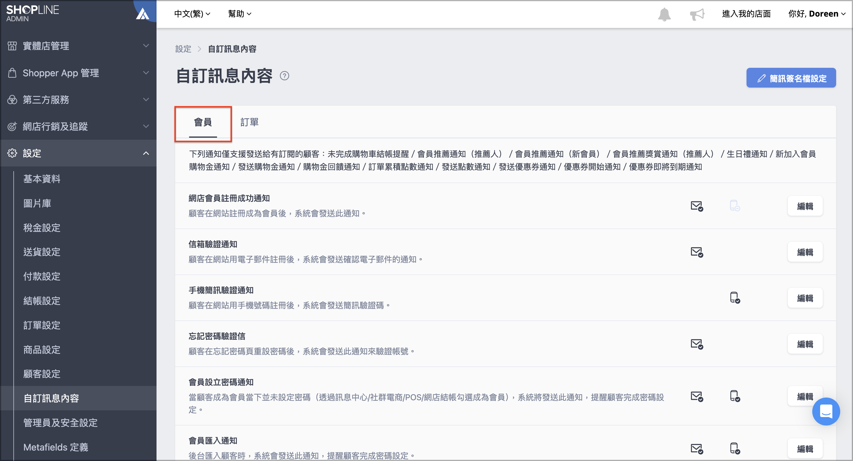Open 管理員及安全設定 in settings submenu
Viewport: 853px width, 461px height.
coord(60,423)
